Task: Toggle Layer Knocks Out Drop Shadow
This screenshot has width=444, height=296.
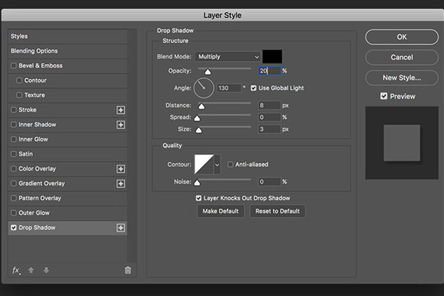Action: click(x=199, y=198)
